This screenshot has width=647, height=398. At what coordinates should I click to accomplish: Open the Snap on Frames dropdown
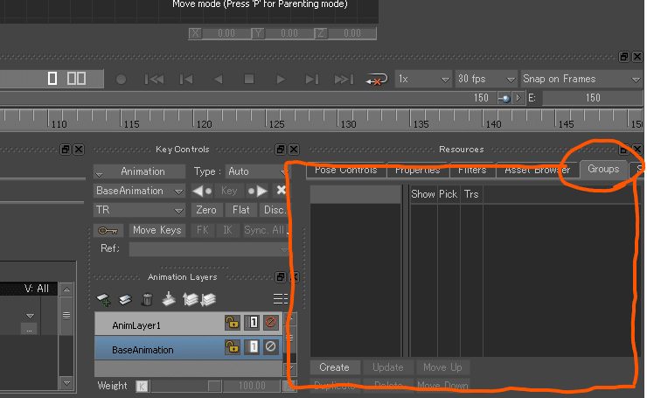[581, 79]
